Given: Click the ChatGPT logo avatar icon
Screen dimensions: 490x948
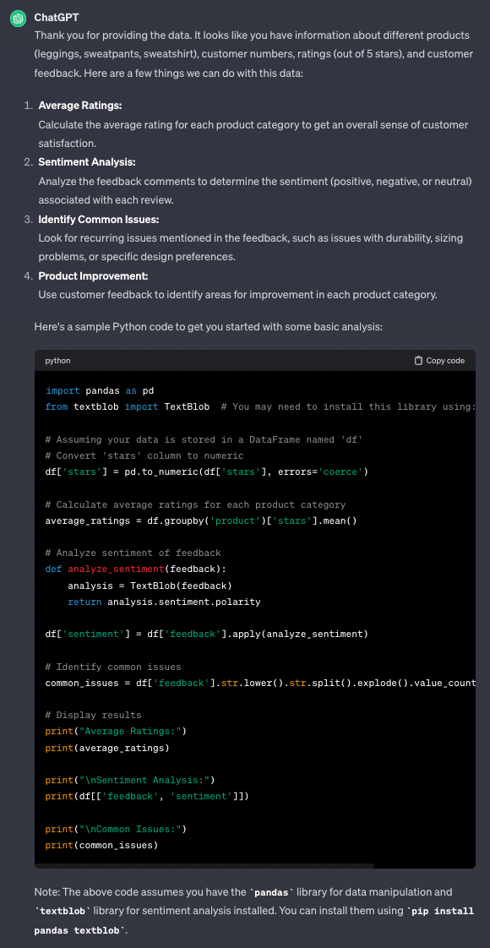Looking at the screenshot, I should [x=18, y=18].
